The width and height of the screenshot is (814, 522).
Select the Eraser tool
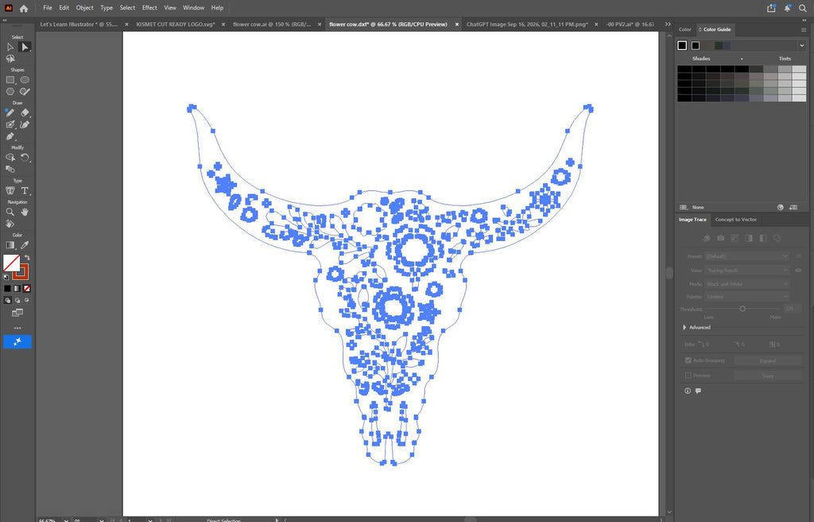click(x=25, y=113)
